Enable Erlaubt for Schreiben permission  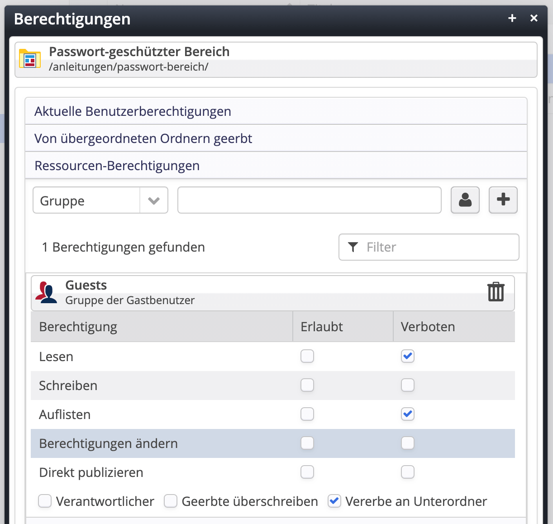pyautogui.click(x=307, y=385)
